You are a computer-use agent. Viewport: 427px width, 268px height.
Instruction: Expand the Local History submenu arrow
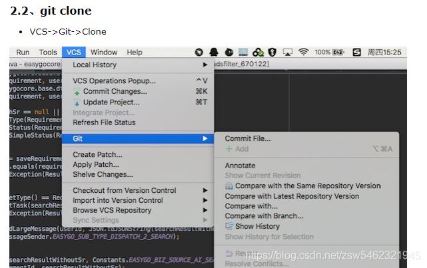pyautogui.click(x=205, y=65)
